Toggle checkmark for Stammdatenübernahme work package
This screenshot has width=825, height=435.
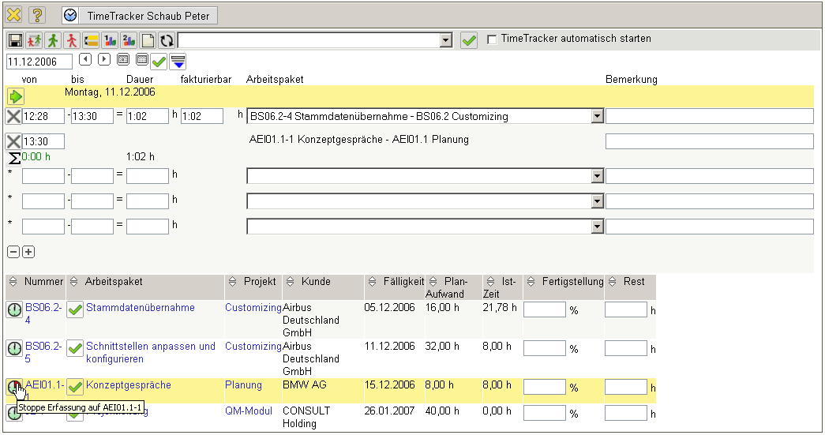75,309
